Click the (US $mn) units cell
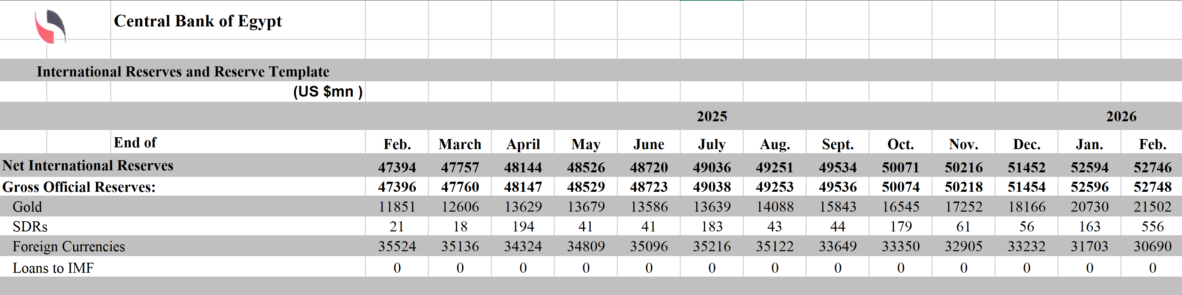This screenshot has width=1182, height=295. point(328,92)
